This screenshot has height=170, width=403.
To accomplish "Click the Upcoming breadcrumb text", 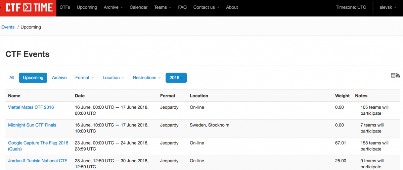I will coord(31,27).
